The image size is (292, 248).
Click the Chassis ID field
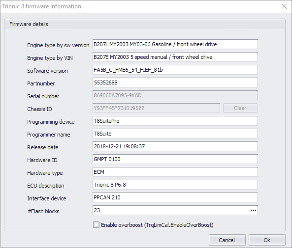click(156, 108)
